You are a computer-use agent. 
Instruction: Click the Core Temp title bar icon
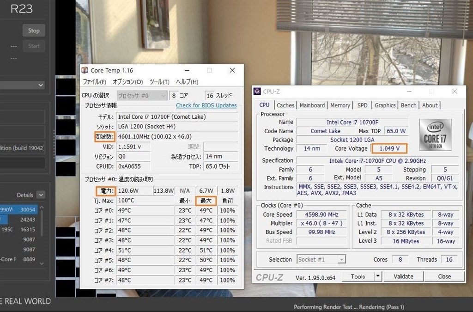85,70
